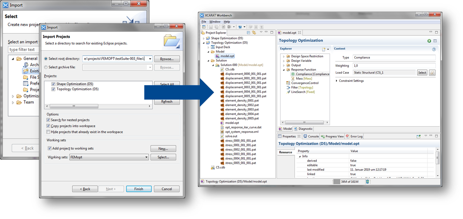Click Select beside Load Case field
This screenshot has height=219, width=463.
click(422, 73)
